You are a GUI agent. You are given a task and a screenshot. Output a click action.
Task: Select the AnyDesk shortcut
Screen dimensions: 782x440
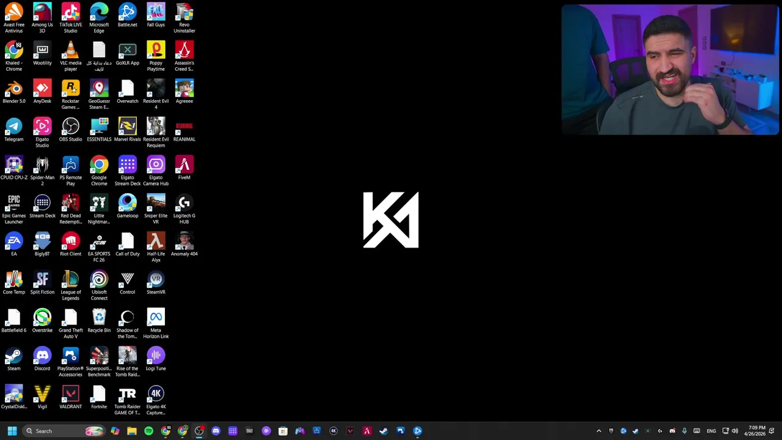click(42, 92)
